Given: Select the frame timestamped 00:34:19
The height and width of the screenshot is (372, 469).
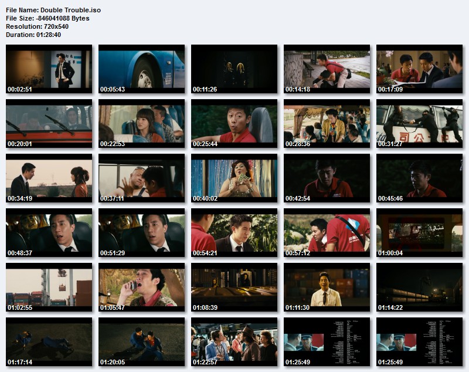Looking at the screenshot, I should tap(49, 178).
